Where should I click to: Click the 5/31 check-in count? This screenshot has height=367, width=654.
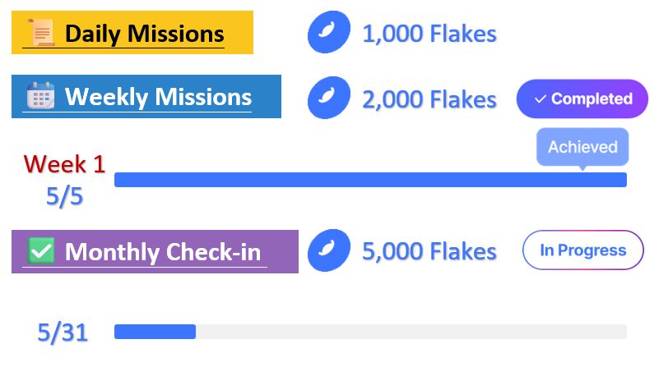(x=63, y=332)
